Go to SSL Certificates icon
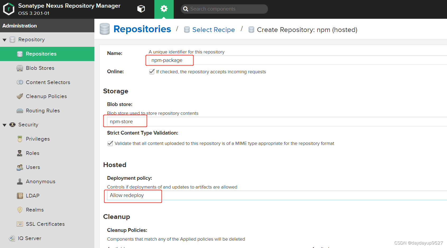 pyautogui.click(x=20, y=224)
